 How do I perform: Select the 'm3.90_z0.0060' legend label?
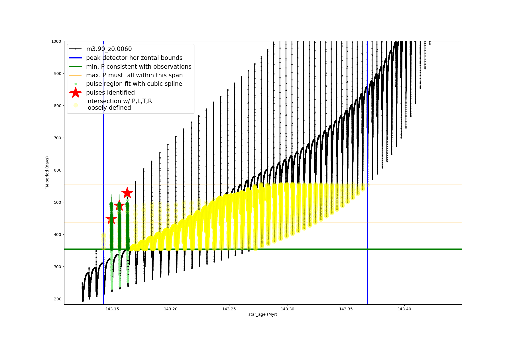109,49
